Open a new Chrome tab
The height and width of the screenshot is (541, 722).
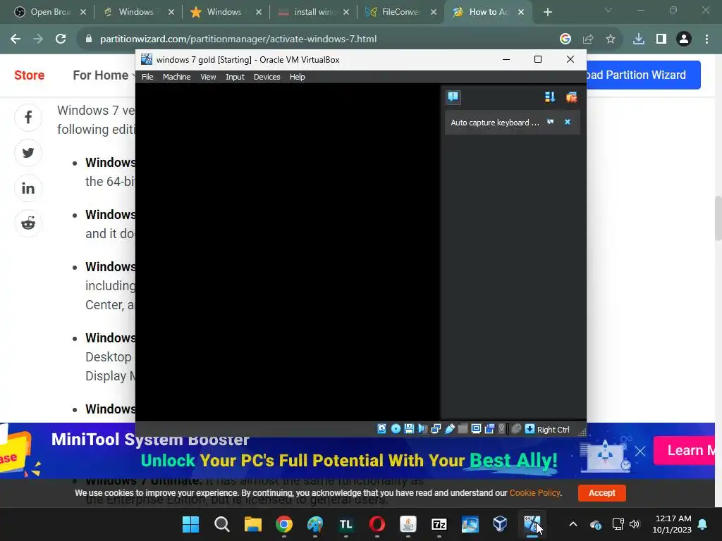[547, 13]
